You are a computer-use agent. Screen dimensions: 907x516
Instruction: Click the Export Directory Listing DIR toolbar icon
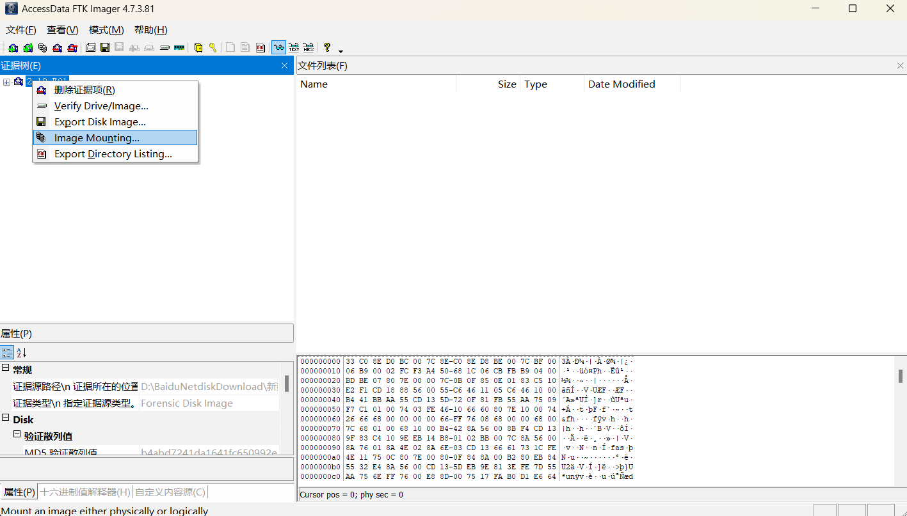click(261, 47)
